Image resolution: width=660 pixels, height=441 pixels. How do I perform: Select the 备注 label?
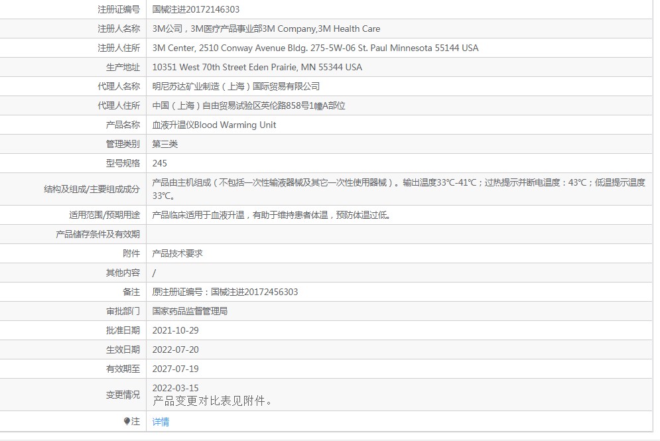click(131, 292)
